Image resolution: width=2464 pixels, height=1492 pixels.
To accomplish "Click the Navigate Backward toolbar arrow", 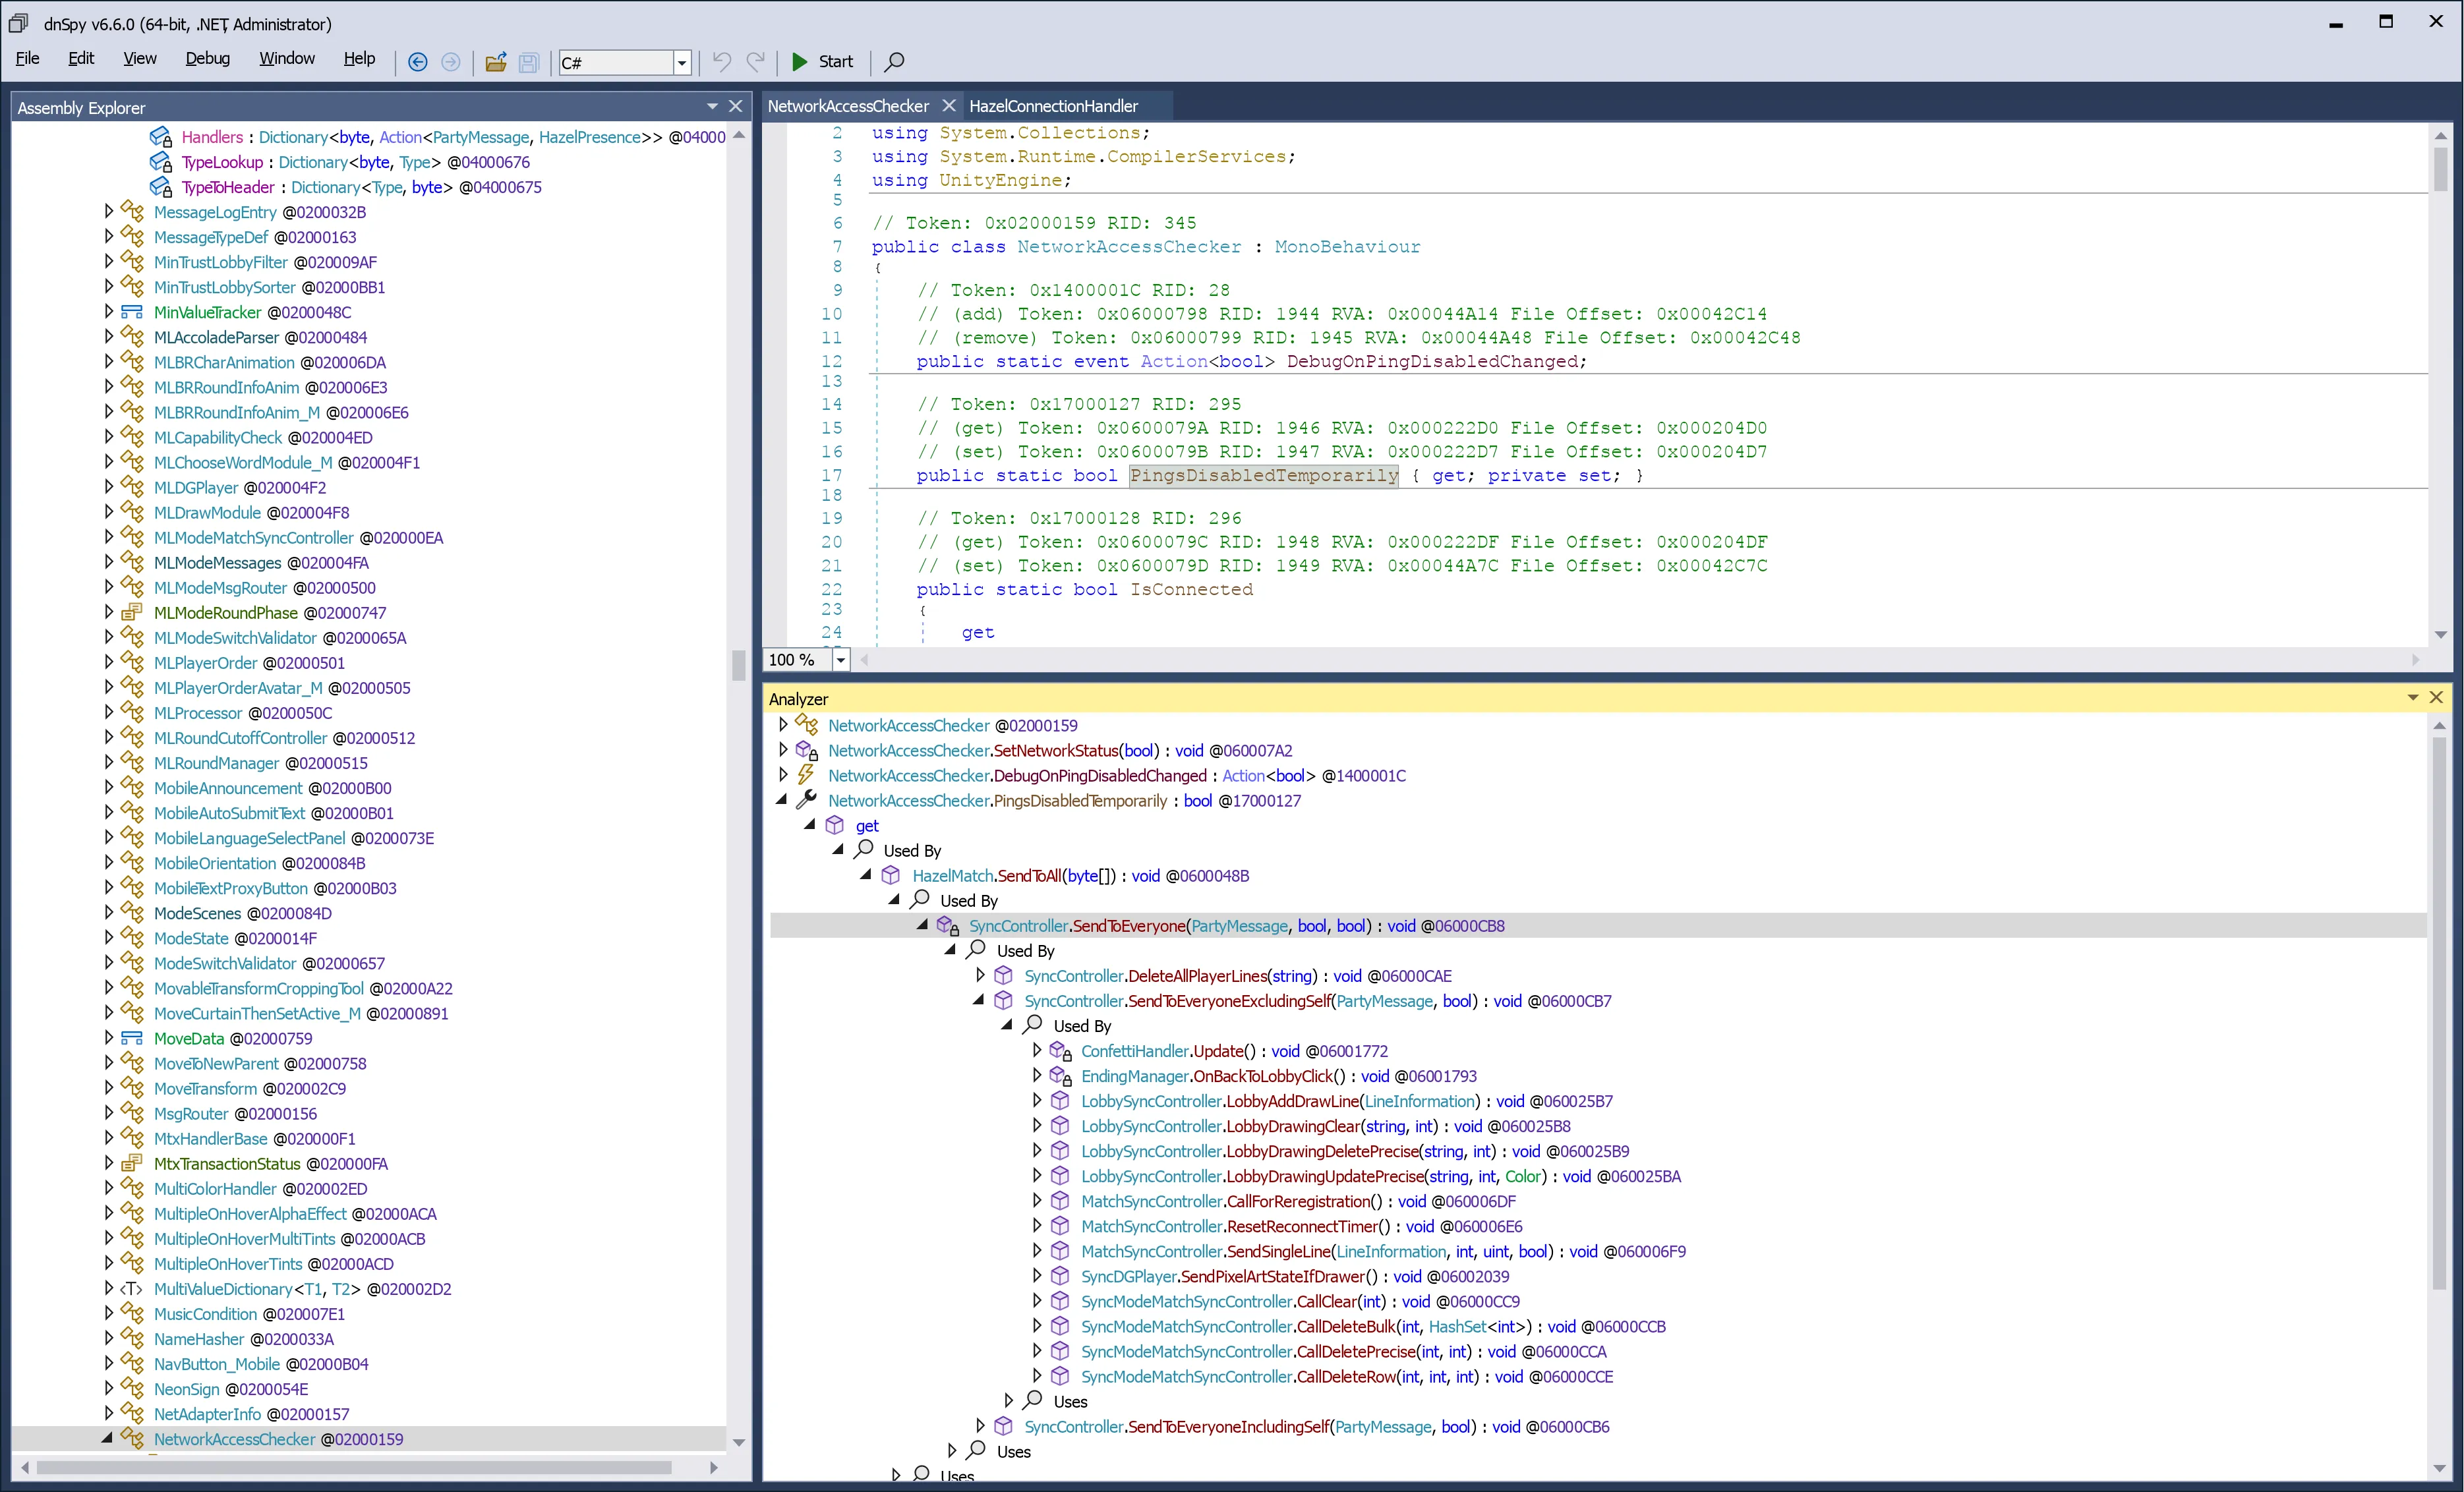I will tap(418, 62).
